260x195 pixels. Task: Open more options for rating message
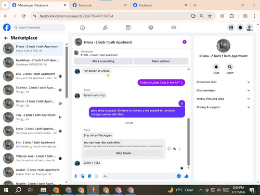point(180,149)
